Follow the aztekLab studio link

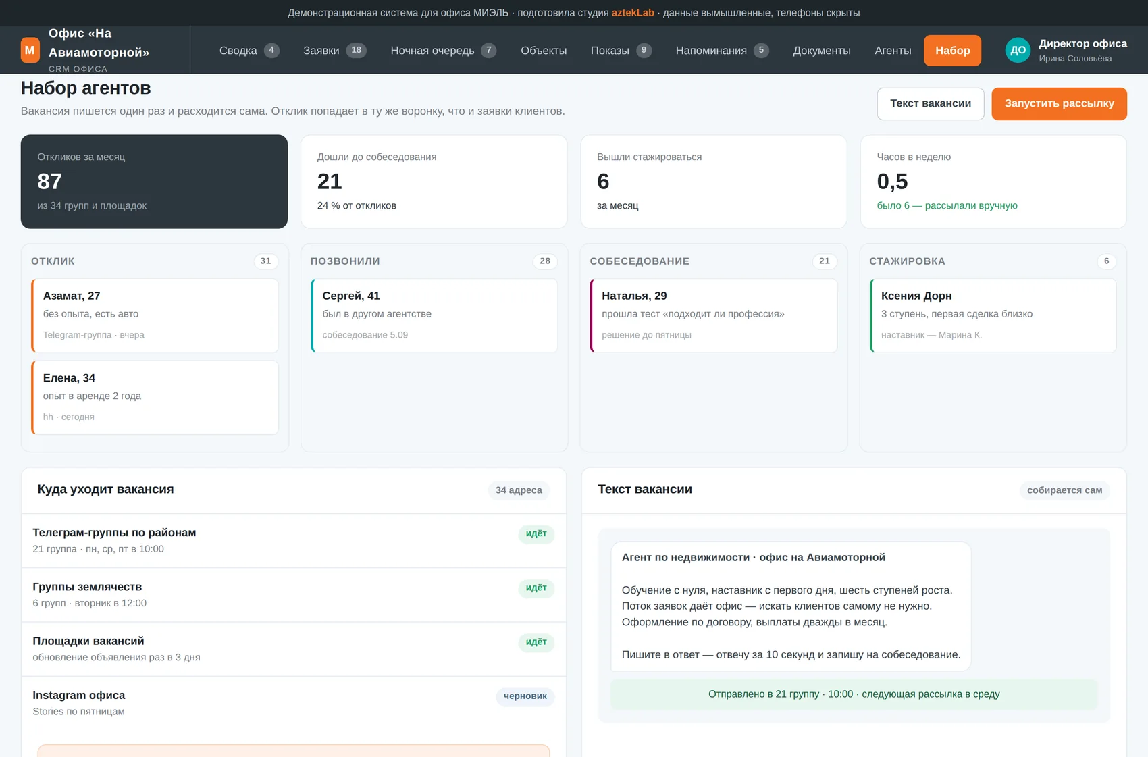[x=633, y=13]
